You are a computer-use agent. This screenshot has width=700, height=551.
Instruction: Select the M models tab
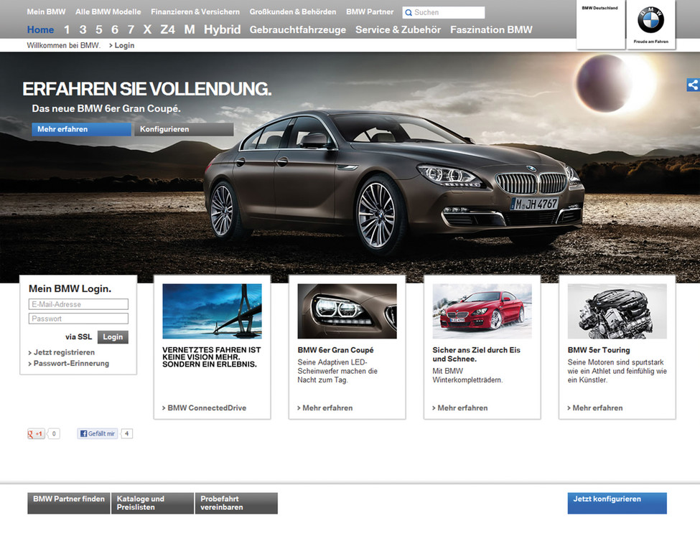190,30
